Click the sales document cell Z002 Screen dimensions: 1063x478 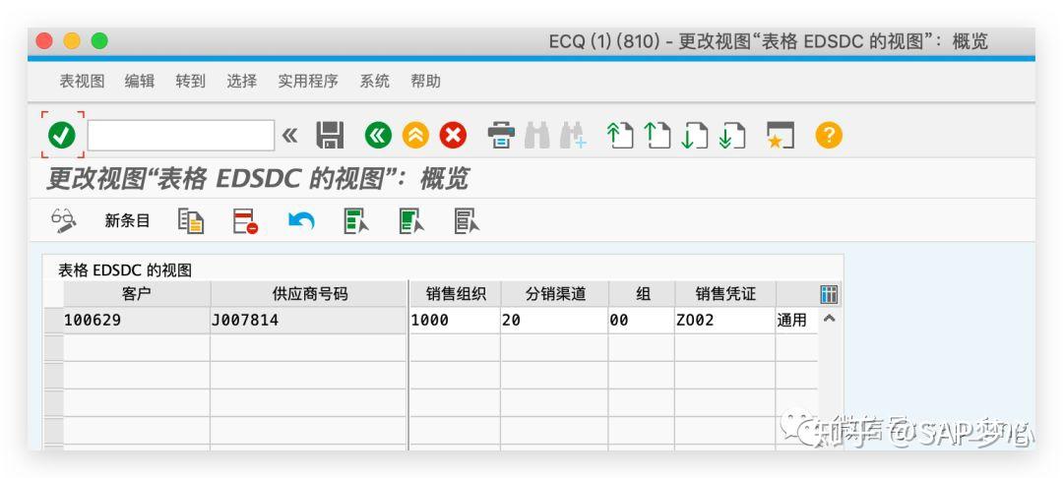pos(725,321)
